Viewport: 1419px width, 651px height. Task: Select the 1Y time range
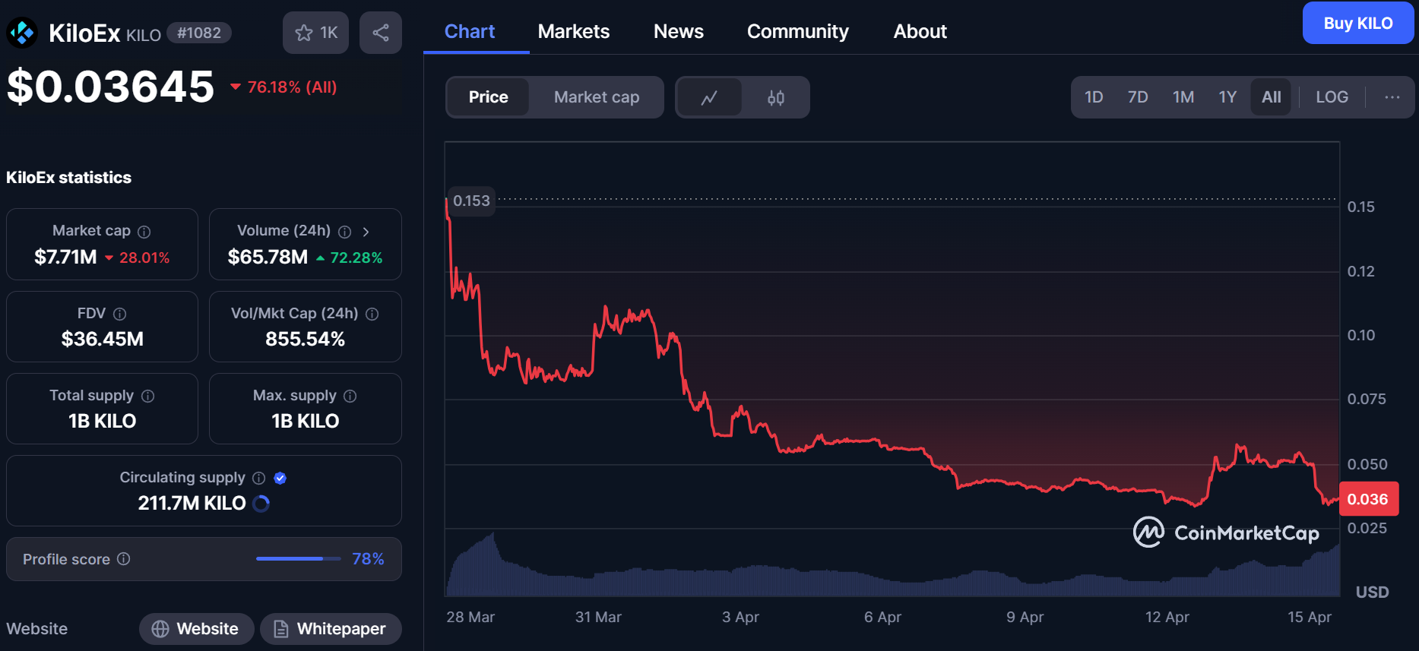point(1227,97)
